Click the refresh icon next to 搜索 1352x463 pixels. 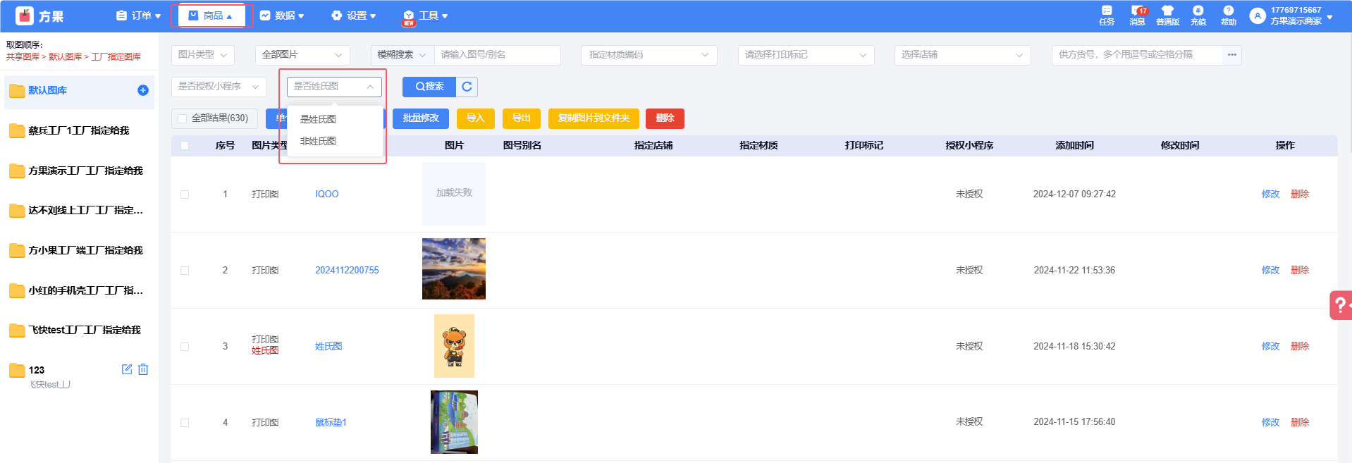pos(467,87)
